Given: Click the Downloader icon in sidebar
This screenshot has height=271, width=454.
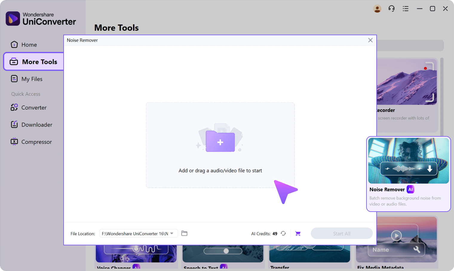Looking at the screenshot, I should tap(14, 124).
